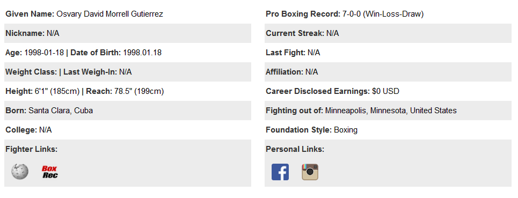Click the Given Name row text
This screenshot has width=518, height=198.
click(x=84, y=14)
